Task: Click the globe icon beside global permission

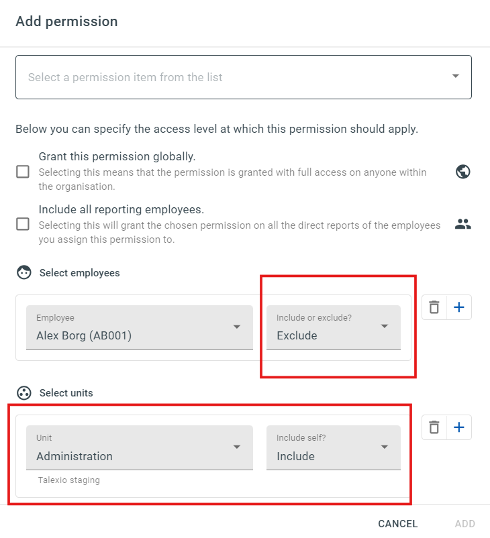Action: (463, 172)
